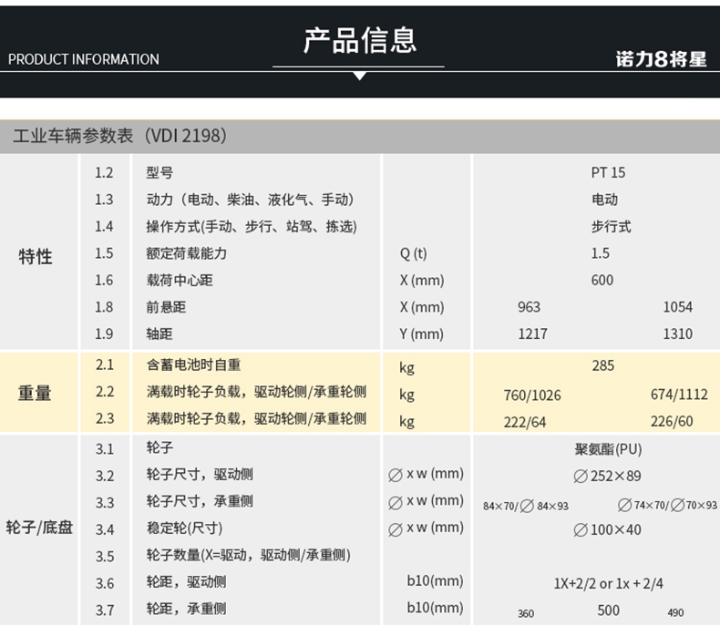Image resolution: width=720 pixels, height=626 pixels.
Task: Select the 工业车辆参数表 (VDI 2198) section header
Action: [x=118, y=136]
